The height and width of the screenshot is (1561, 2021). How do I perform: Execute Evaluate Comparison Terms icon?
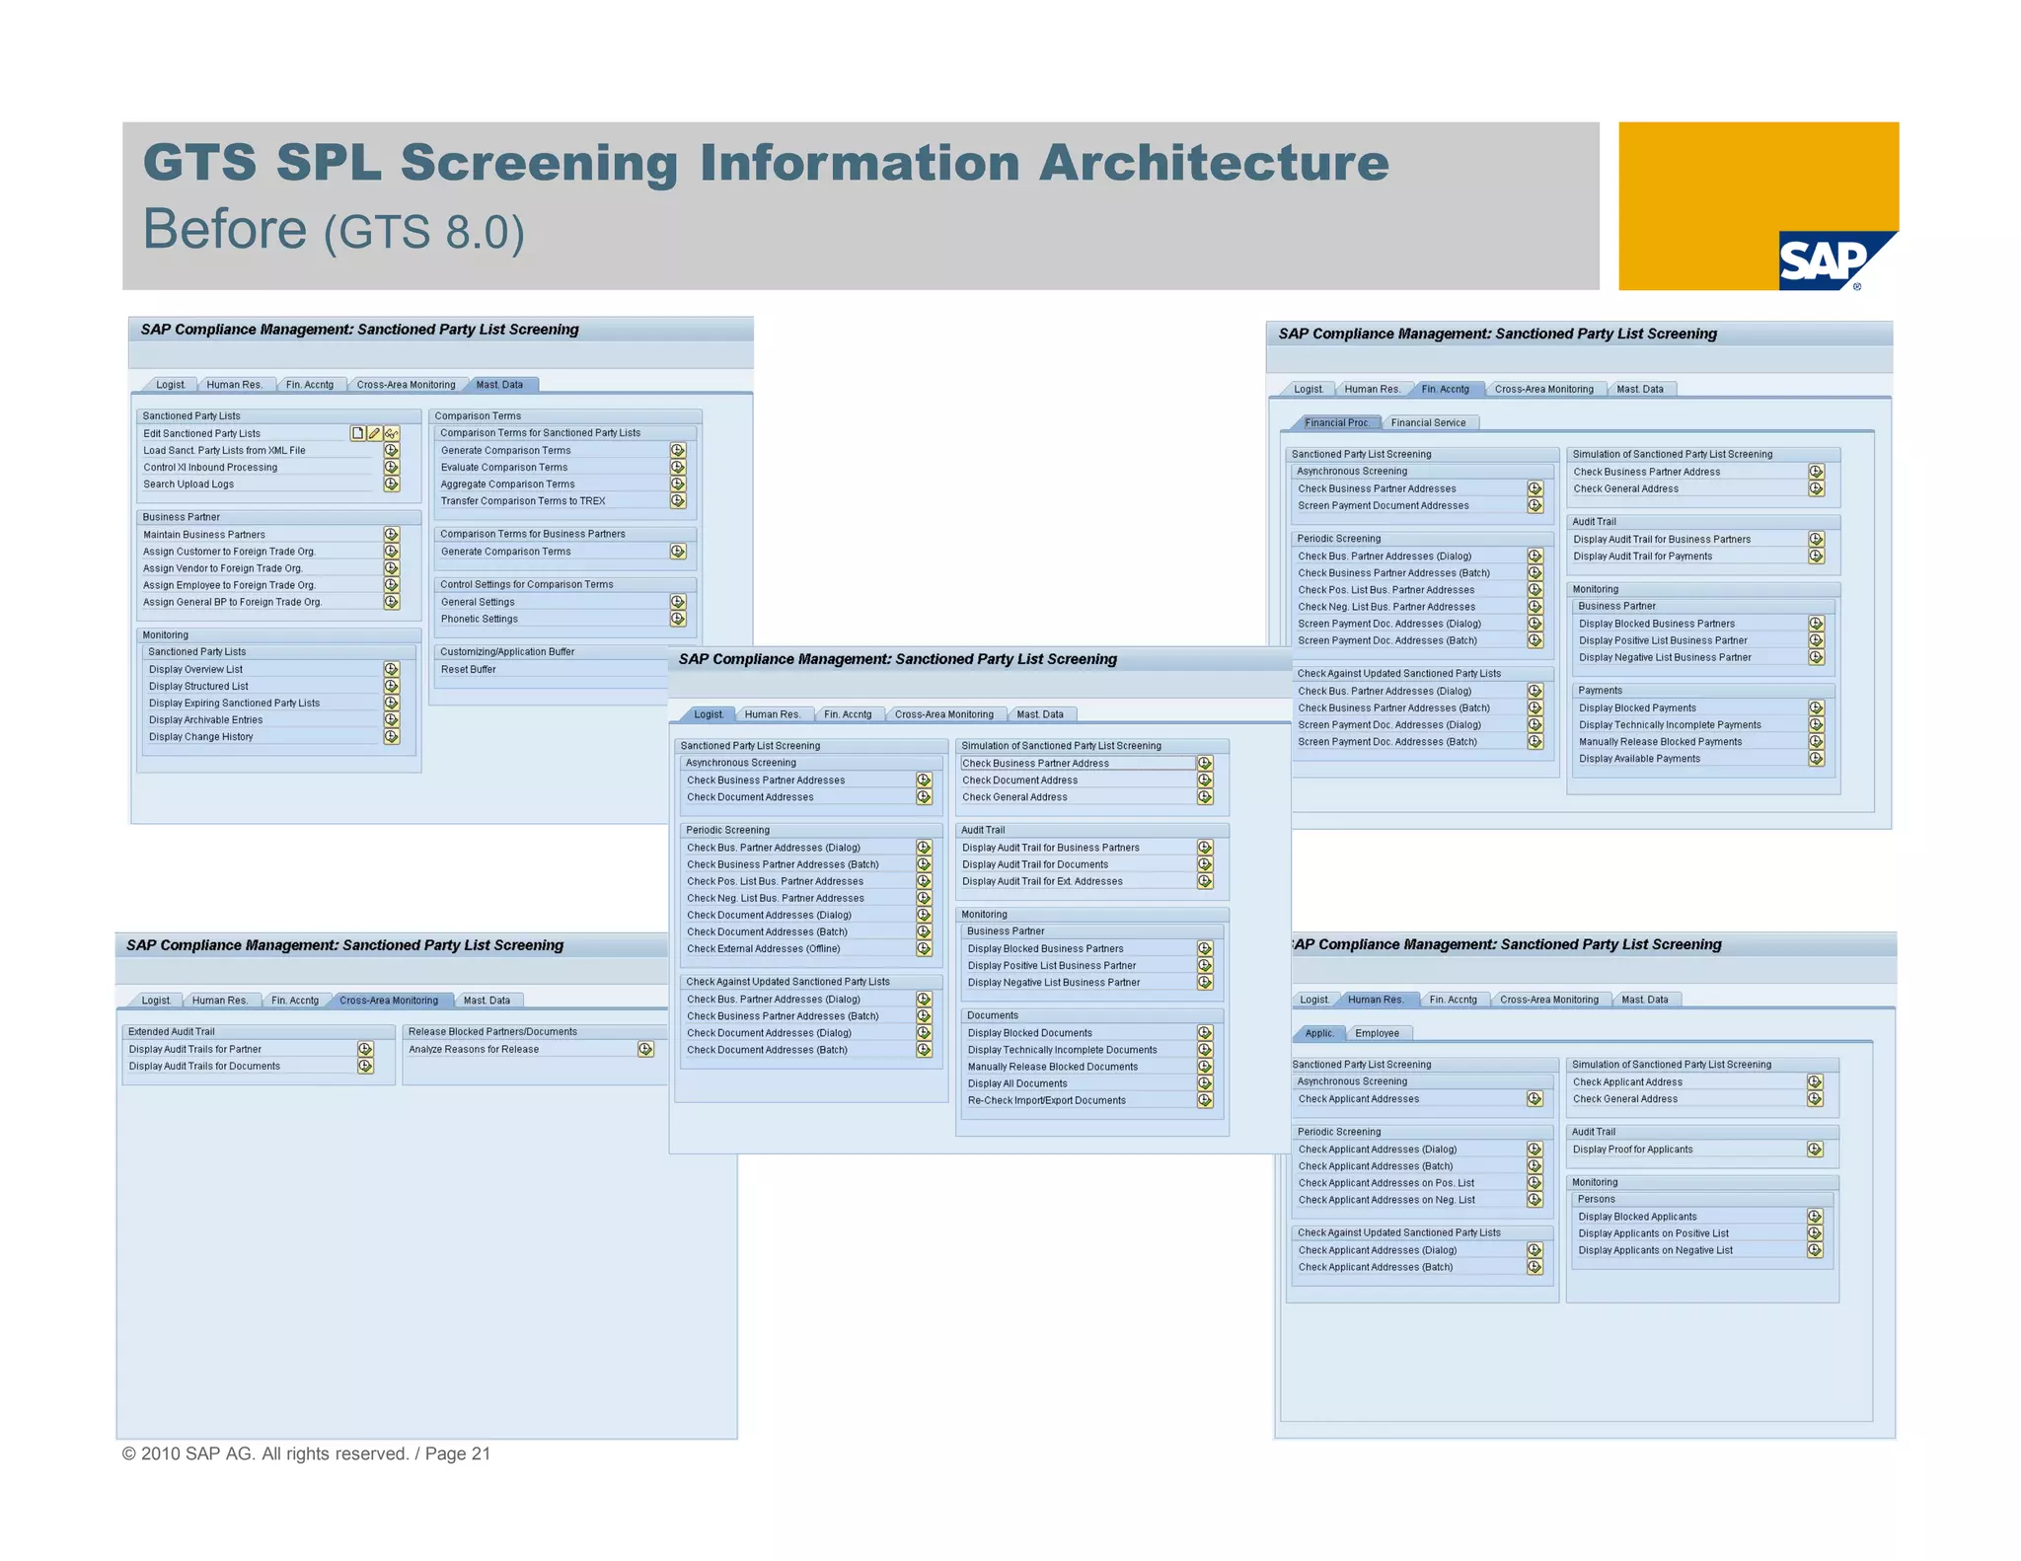click(678, 467)
